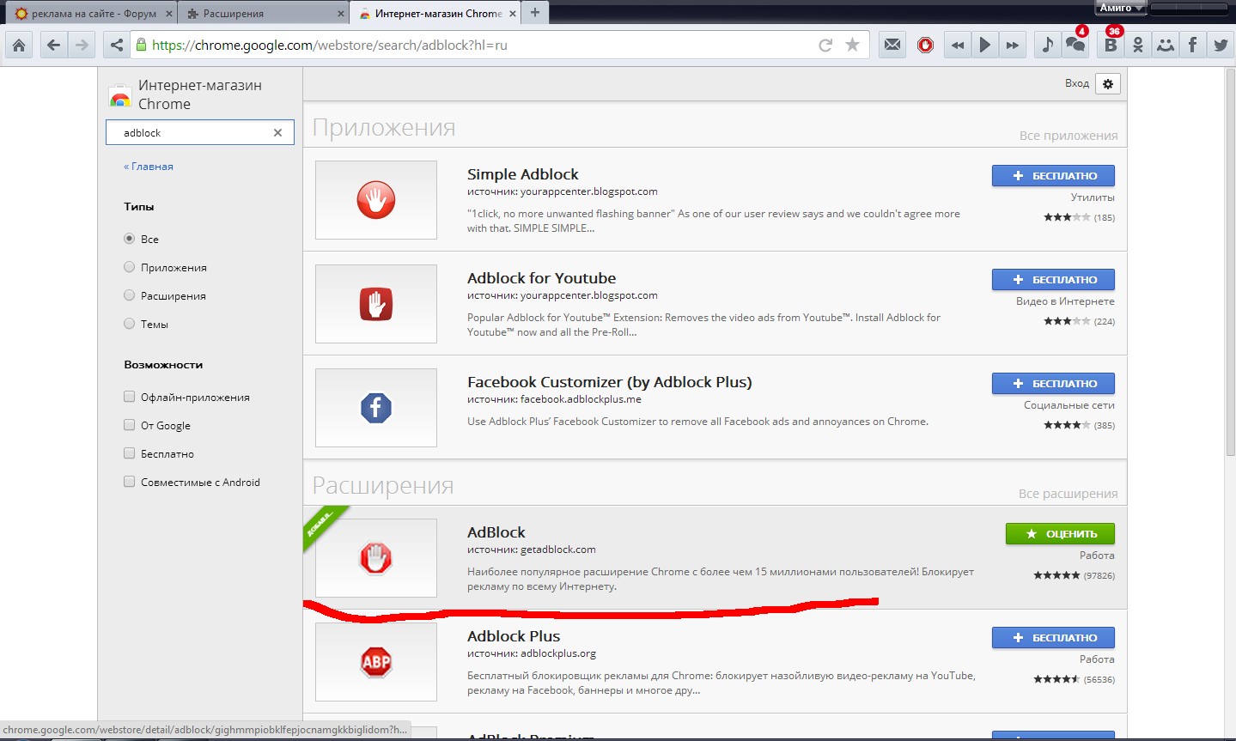The width and height of the screenshot is (1236, 741).
Task: Open the AdBlock extension icon in the toolbar
Action: tap(925, 45)
